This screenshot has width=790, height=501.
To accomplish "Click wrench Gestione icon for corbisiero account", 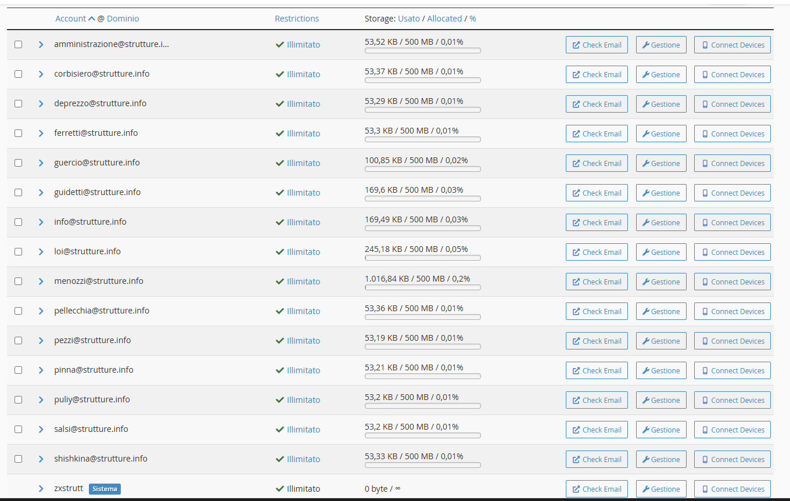I will (x=645, y=75).
